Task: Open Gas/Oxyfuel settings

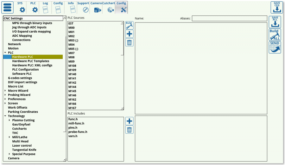Action: click(21, 124)
